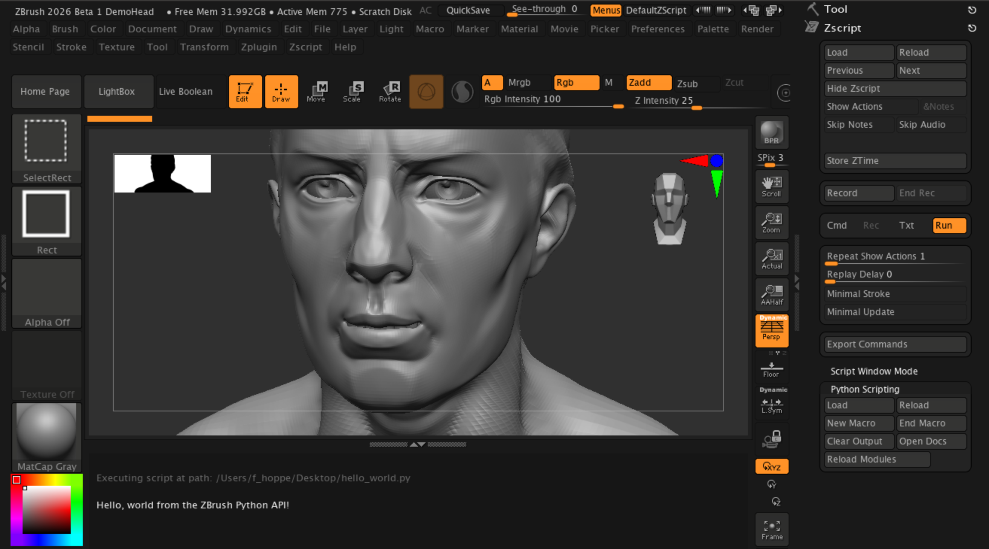Viewport: 989px width, 549px height.
Task: Click the Z-axis rotation icon
Action: point(776,502)
